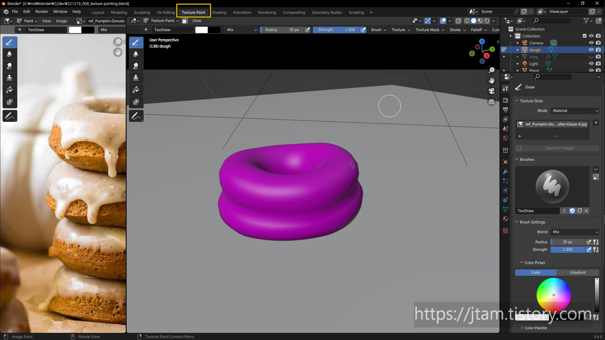This screenshot has height=340, width=605.
Task: Open the Texture Slots Mode Material dropdown
Action: tap(575, 111)
